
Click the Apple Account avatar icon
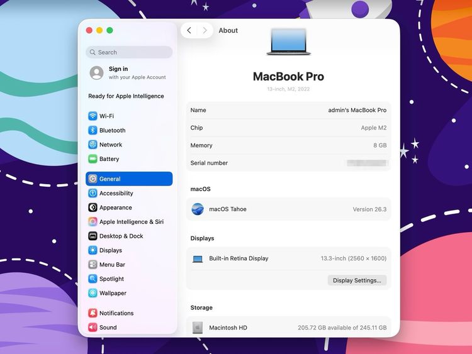click(x=97, y=73)
